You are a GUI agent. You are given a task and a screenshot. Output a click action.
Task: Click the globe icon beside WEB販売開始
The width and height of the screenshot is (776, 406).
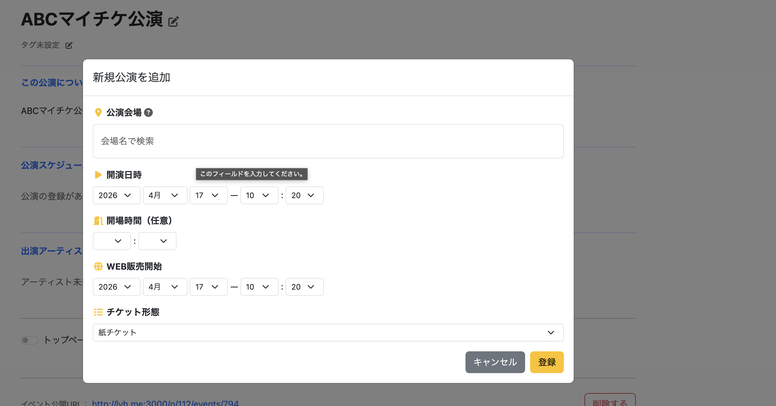pyautogui.click(x=98, y=266)
